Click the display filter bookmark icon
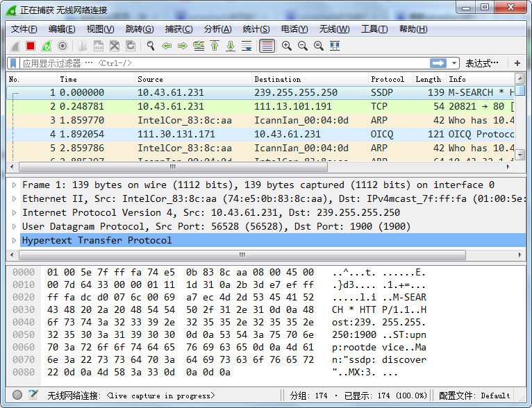This screenshot has width=532, height=408. pyautogui.click(x=13, y=63)
